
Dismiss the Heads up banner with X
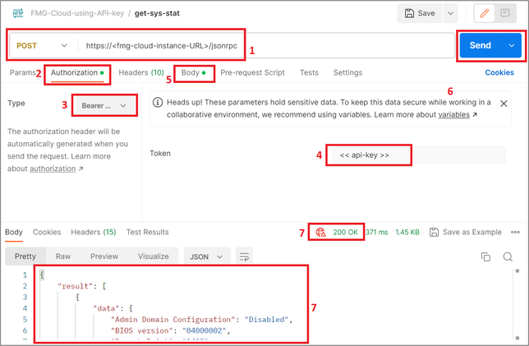tap(504, 104)
